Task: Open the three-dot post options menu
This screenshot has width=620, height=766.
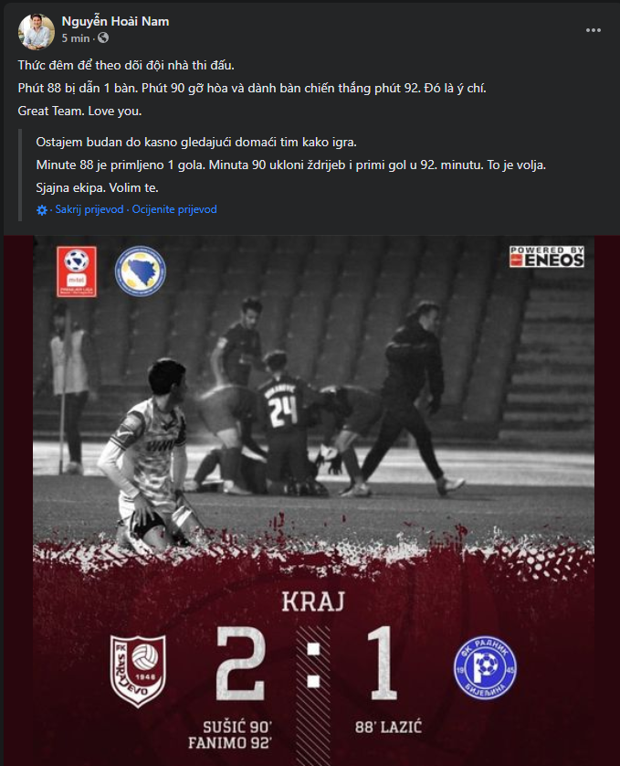Action: click(594, 30)
